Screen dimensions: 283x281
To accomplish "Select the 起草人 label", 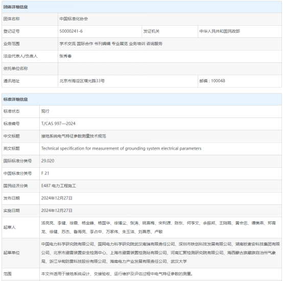I will point(9,227).
